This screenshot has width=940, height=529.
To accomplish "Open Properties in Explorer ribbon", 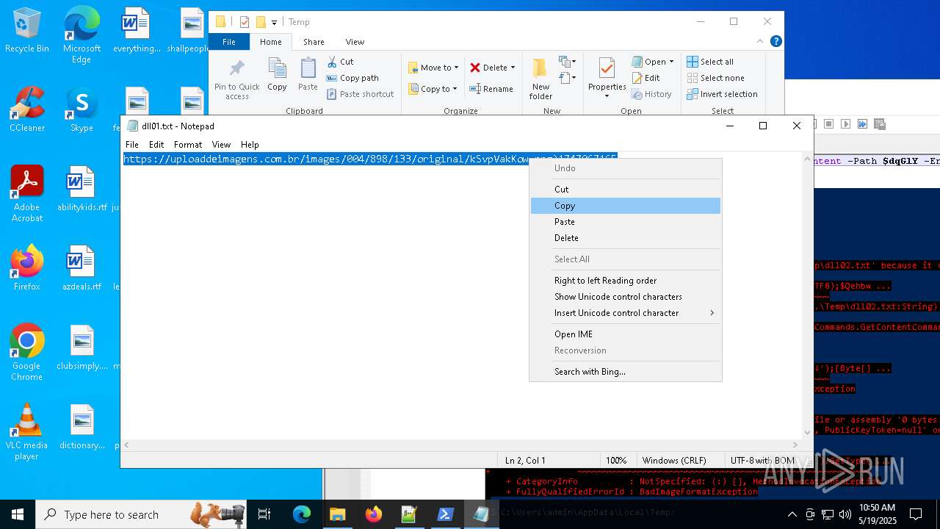I will [607, 79].
